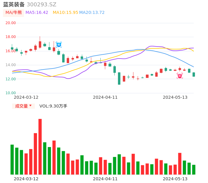The image size is (208, 183).
Task: Click the 10.00 price axis label
Action: point(11,93)
